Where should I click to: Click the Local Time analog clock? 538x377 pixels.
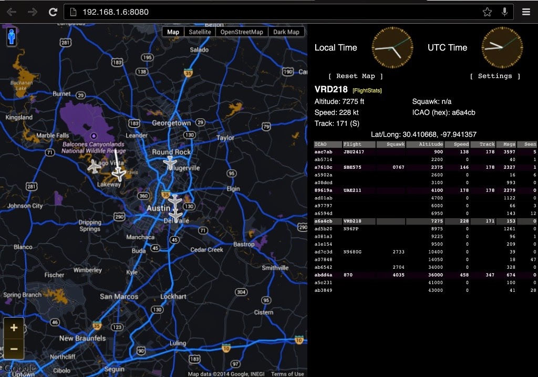tap(392, 47)
